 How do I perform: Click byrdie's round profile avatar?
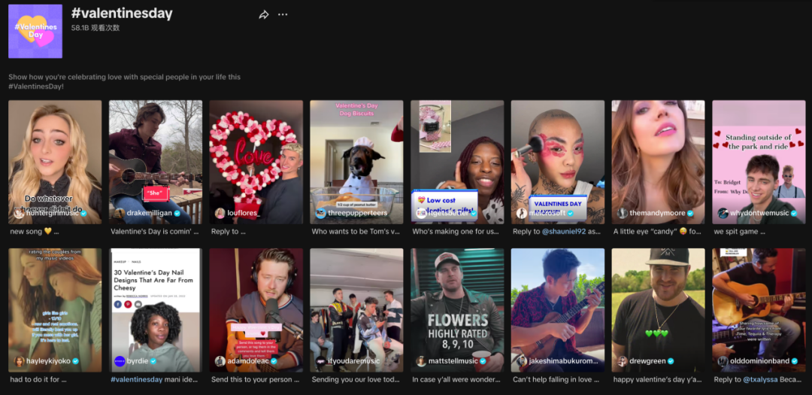click(120, 361)
